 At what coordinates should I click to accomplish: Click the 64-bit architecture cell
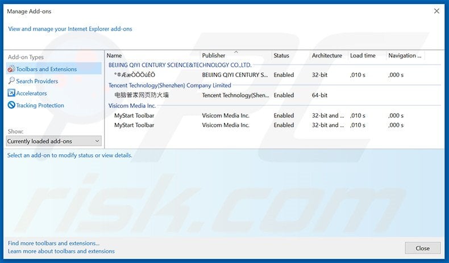(x=319, y=95)
